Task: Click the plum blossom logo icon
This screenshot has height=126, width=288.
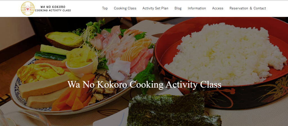Action: click(x=28, y=8)
